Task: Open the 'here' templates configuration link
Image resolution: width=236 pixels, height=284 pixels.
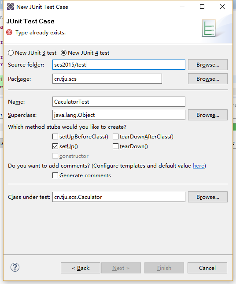Action: click(x=199, y=166)
